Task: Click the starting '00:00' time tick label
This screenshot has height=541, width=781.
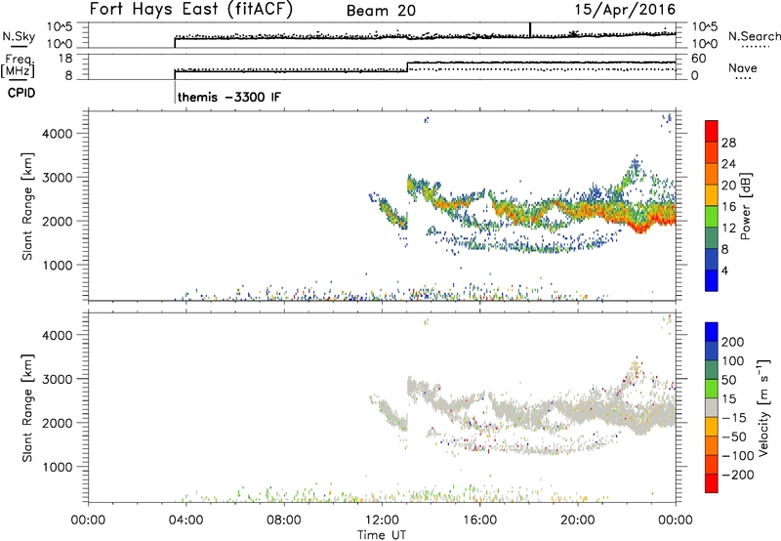Action: click(x=88, y=520)
